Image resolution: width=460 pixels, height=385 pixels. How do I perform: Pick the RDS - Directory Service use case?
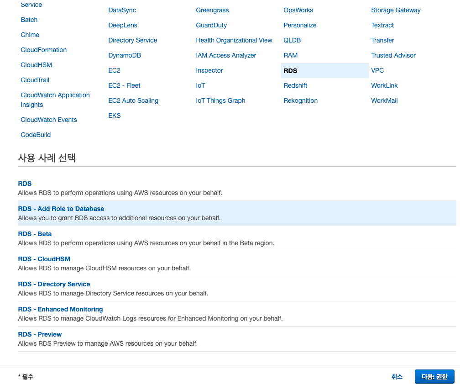tap(54, 284)
